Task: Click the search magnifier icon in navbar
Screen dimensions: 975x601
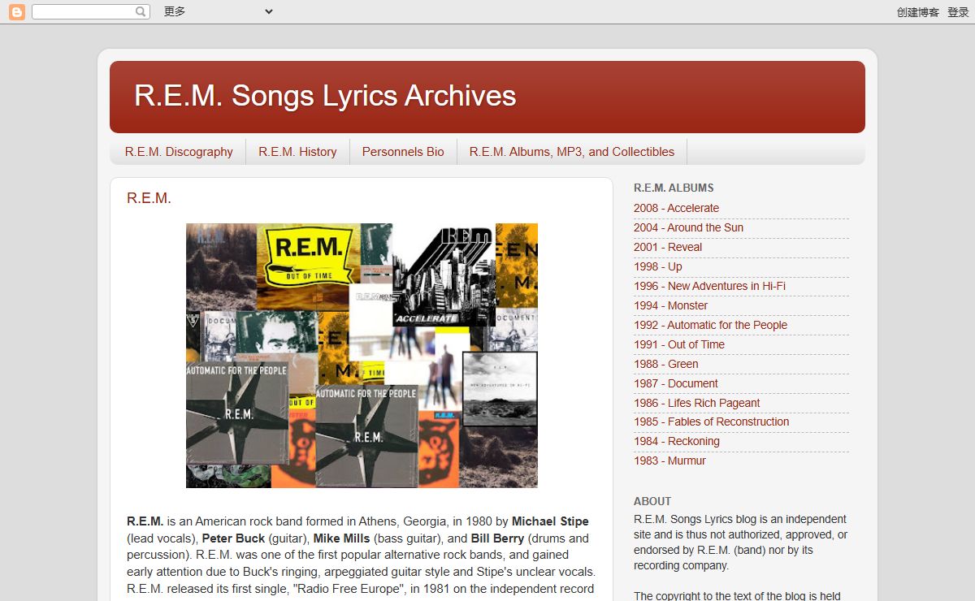Action: tap(141, 11)
